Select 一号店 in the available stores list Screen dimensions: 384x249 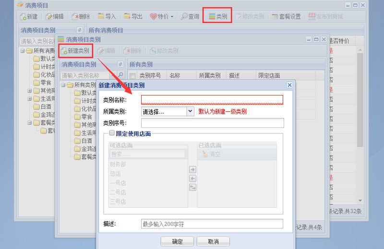118,183
